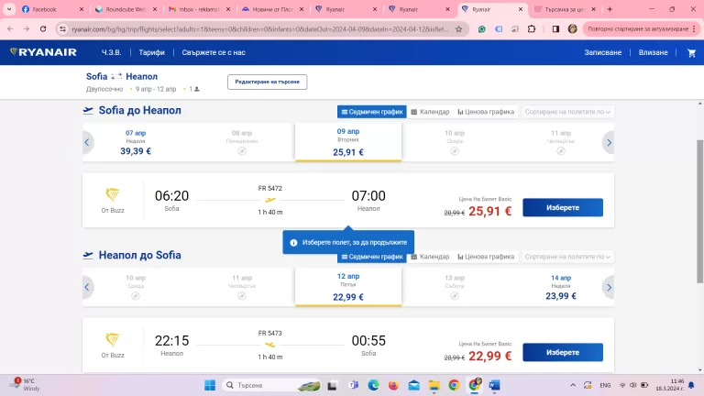
Task: Select Седмичен график for Sofia до Неапол
Action: click(372, 112)
